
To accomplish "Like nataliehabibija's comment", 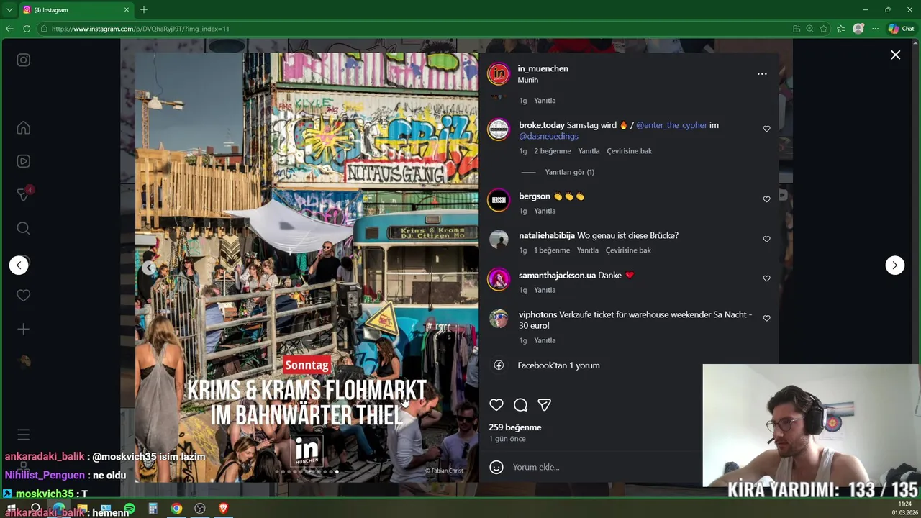I will (766, 239).
